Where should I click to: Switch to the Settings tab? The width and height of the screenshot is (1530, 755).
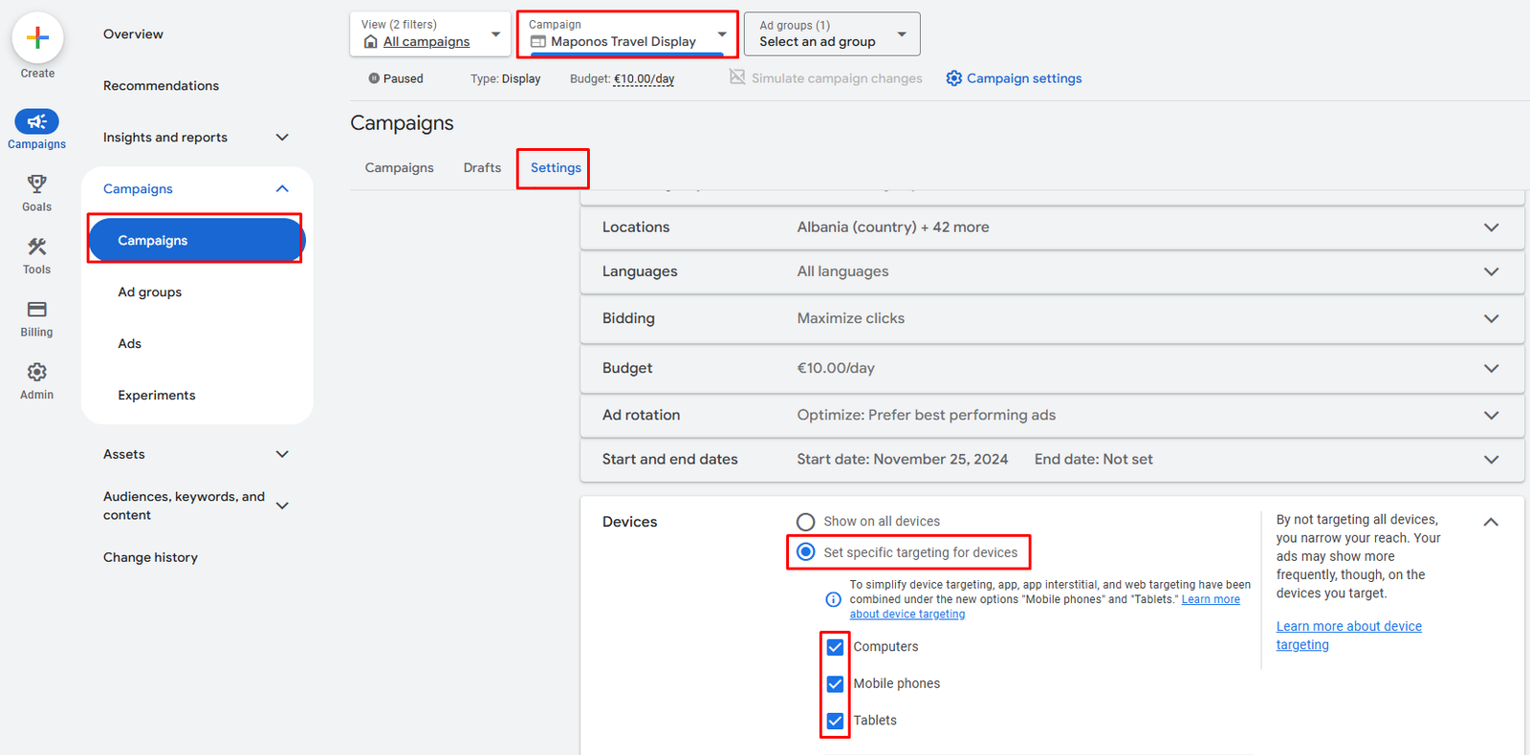coord(556,168)
